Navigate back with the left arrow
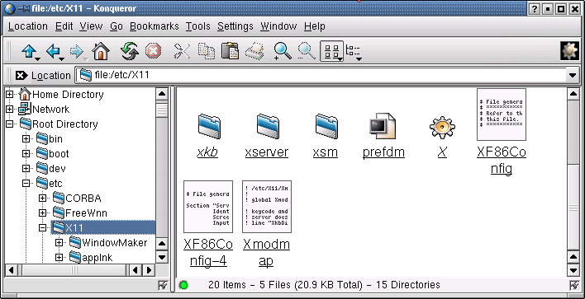Viewport: 585px width, 299px height. tap(55, 51)
